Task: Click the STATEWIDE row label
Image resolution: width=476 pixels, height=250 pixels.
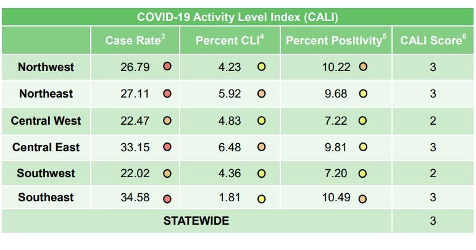Action: [196, 221]
